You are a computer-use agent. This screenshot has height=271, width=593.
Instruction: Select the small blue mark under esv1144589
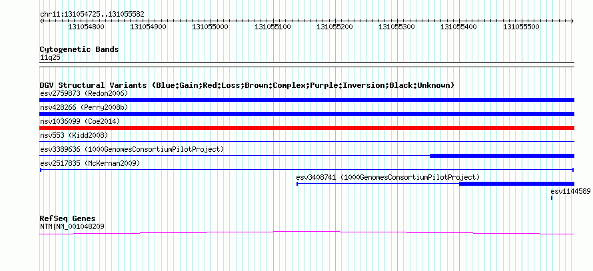pyautogui.click(x=552, y=198)
